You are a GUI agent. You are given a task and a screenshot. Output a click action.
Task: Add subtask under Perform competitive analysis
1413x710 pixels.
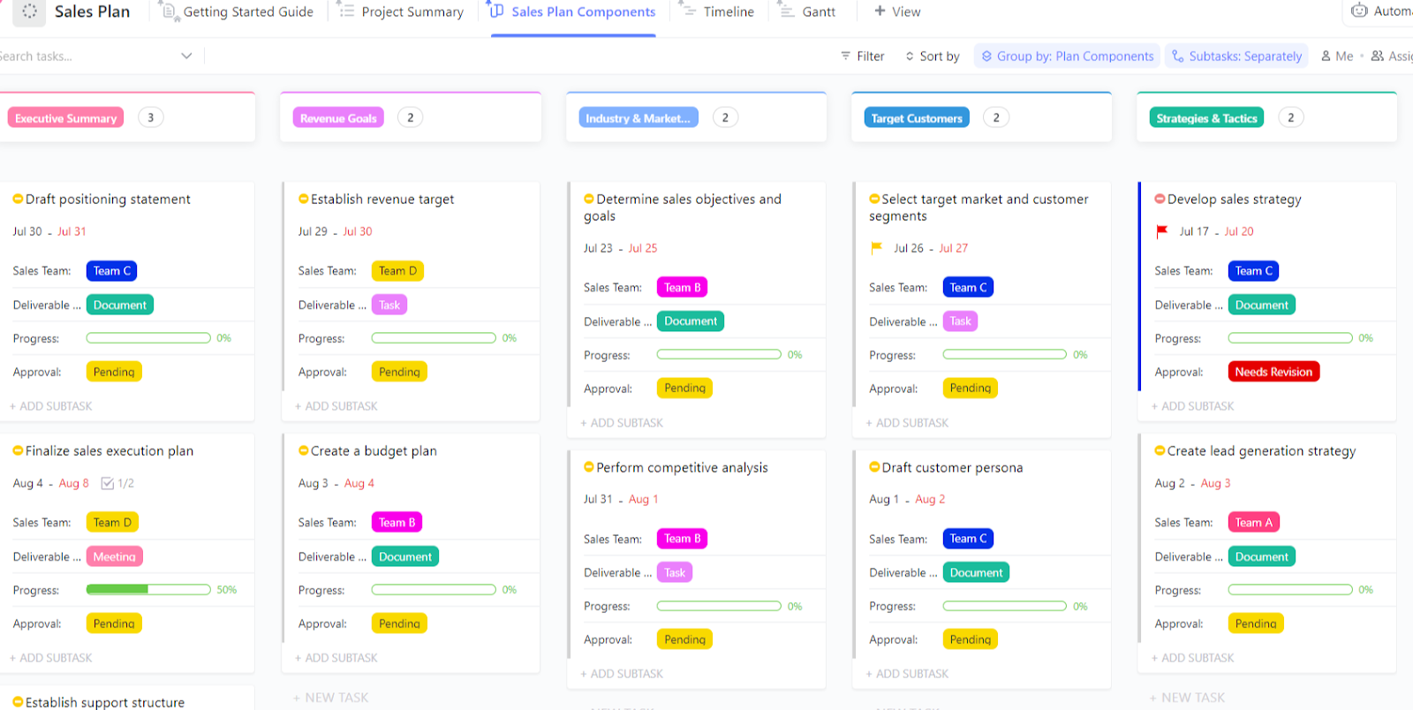click(x=622, y=674)
